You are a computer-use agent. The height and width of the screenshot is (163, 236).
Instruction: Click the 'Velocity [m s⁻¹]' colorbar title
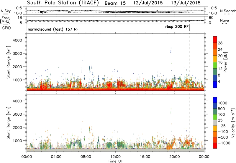click(233, 123)
